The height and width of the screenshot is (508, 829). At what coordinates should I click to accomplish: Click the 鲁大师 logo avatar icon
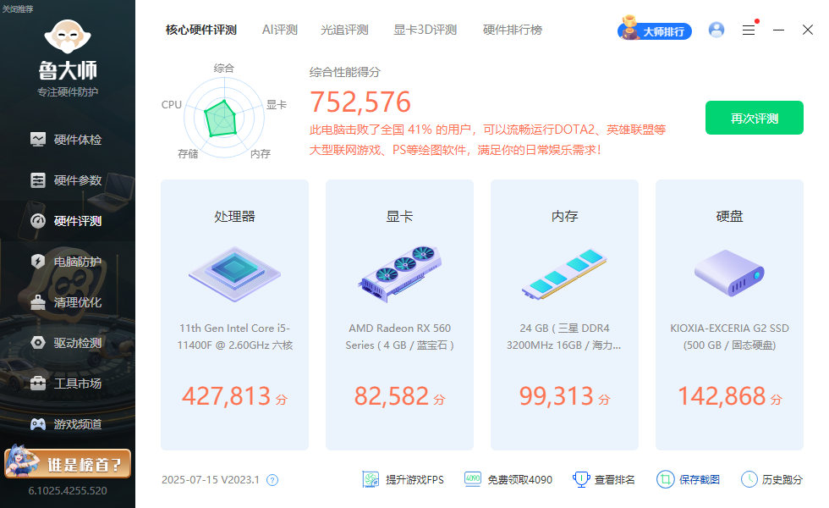68,36
